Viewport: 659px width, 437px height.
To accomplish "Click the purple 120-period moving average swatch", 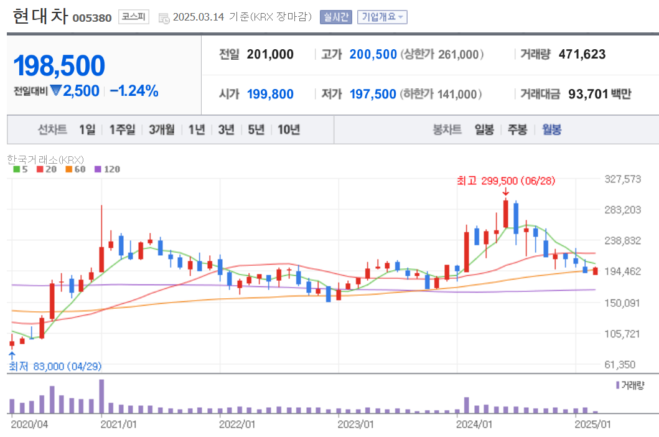I will coord(98,169).
